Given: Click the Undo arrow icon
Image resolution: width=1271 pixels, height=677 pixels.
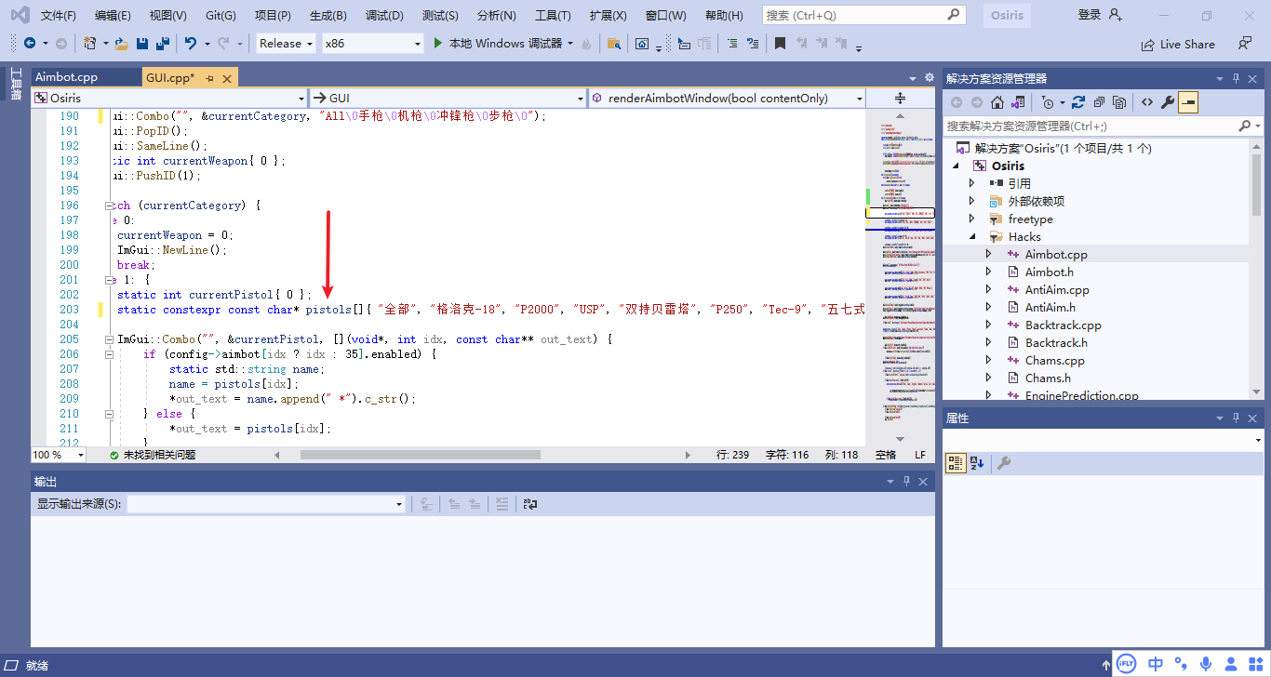Looking at the screenshot, I should pos(191,43).
